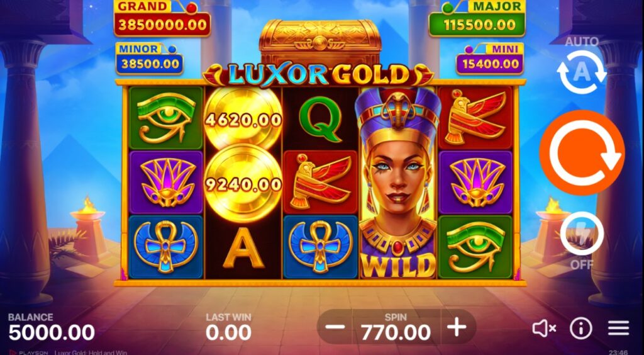644x355 pixels.
Task: Click the balance amount display
Action: [x=52, y=332]
